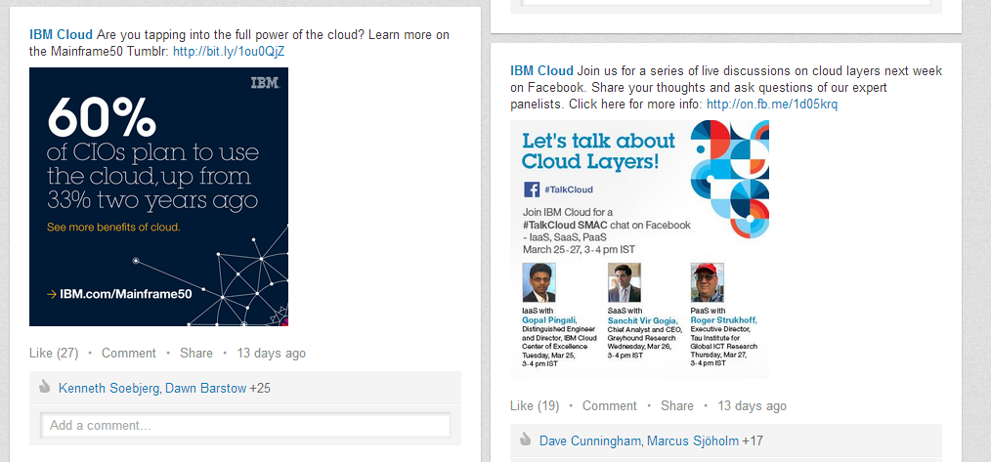The height and width of the screenshot is (462, 991).
Task: Like the Mainframe50 post (27 likes)
Action: pos(40,354)
